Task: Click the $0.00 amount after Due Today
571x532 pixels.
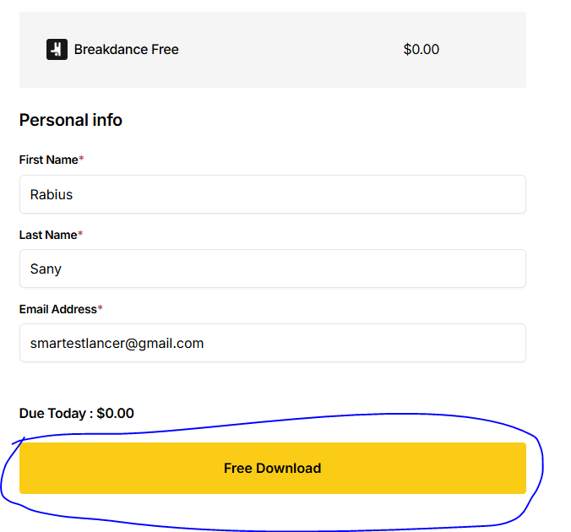Action: (116, 413)
